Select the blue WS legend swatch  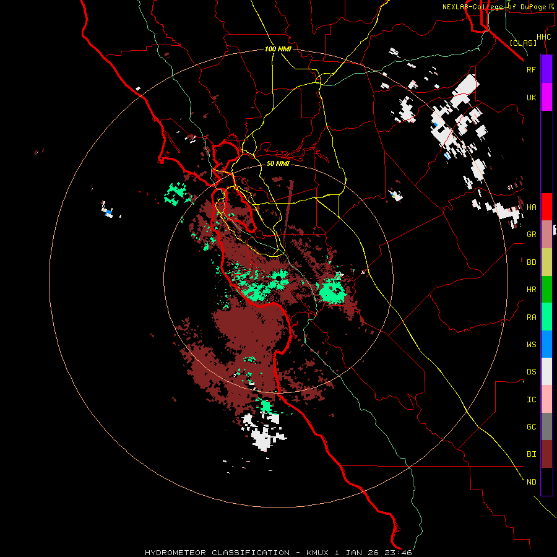tap(546, 344)
